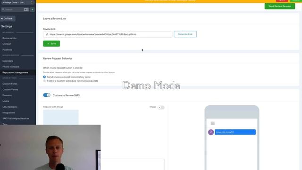This screenshot has height=170, width=302.
Task: Click the Review Request Behavior heading
Action: 58,59
